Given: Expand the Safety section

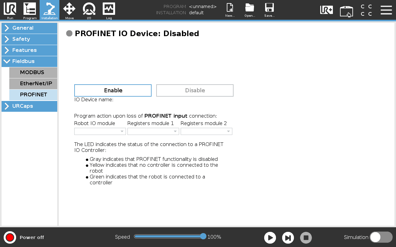Looking at the screenshot, I should click(29, 39).
